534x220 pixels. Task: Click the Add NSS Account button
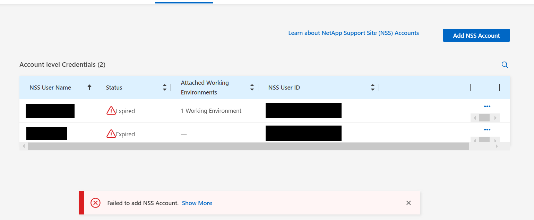pos(476,35)
